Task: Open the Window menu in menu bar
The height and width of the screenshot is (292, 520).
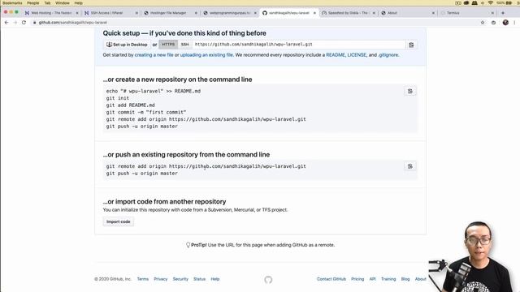Action: pyautogui.click(x=63, y=3)
